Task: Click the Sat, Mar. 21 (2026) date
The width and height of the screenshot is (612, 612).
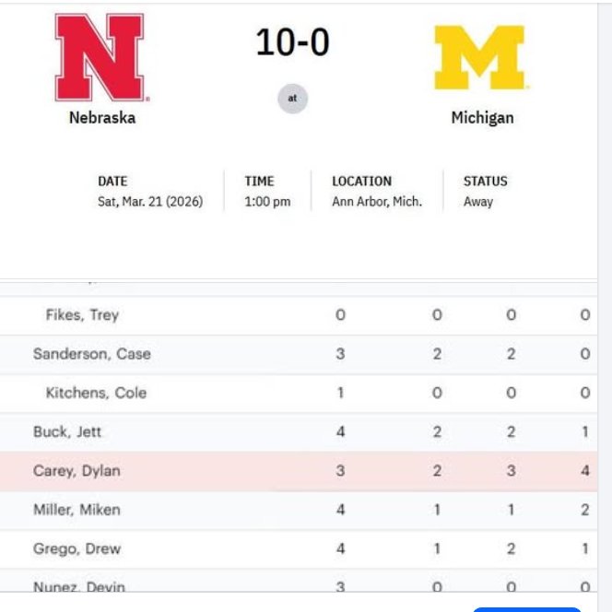Action: (x=150, y=202)
